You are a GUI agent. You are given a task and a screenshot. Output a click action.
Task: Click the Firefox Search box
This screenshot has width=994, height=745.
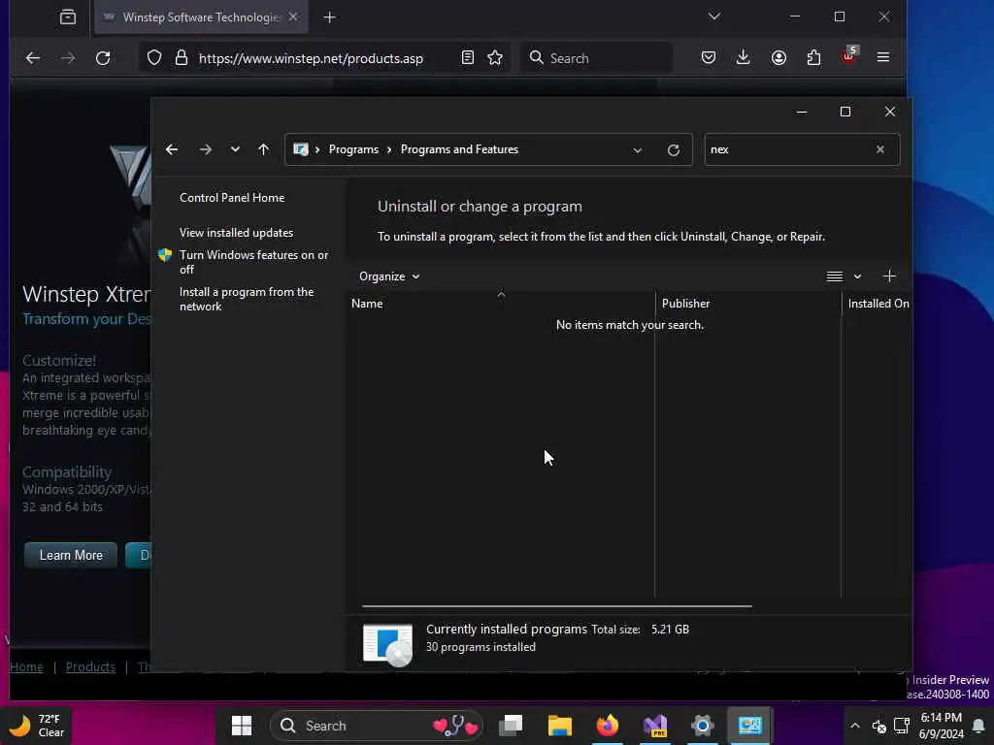[597, 58]
